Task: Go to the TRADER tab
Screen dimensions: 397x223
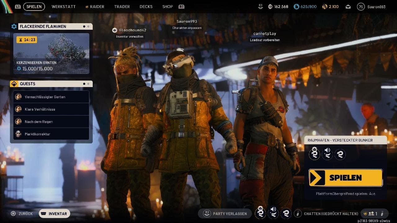Action: coord(122,7)
